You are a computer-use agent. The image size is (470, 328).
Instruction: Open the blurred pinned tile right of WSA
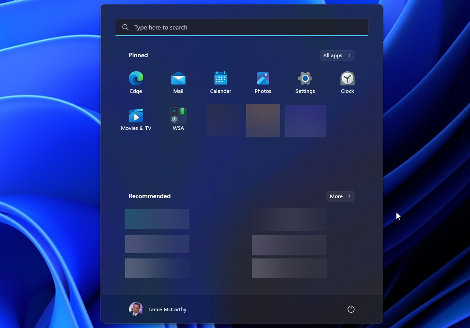[224, 120]
